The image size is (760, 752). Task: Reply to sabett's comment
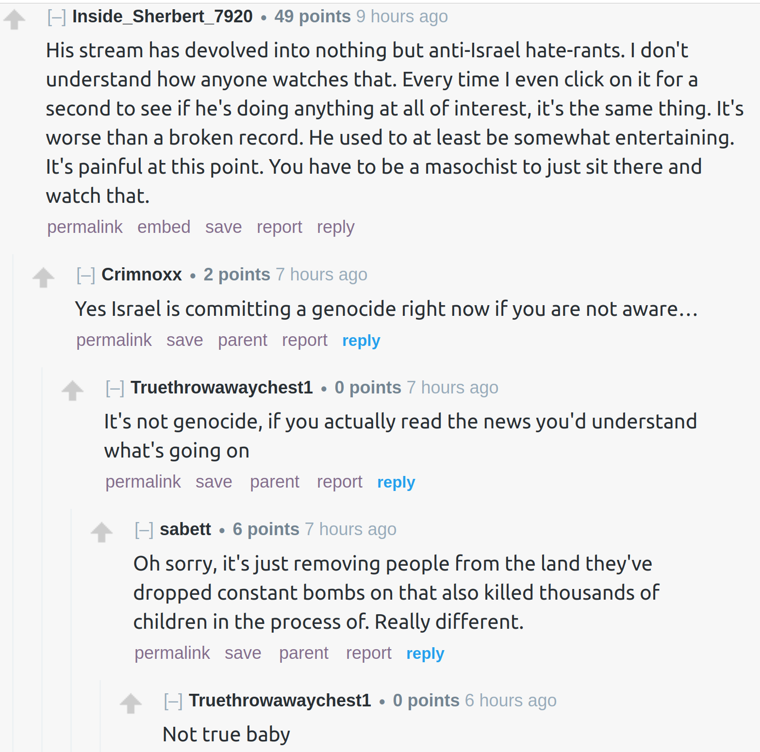(x=425, y=654)
